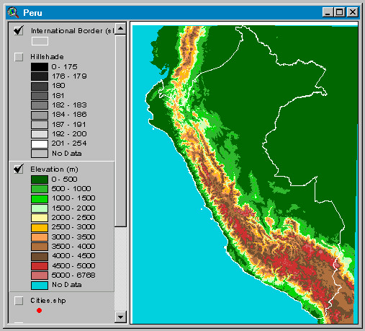The height and width of the screenshot is (331, 365).
Task: Click the black 0 - 175 hillshade swatch
Action: 40,67
